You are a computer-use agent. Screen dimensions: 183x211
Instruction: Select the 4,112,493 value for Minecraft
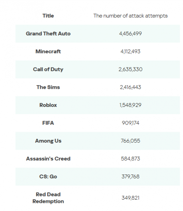(x=130, y=51)
